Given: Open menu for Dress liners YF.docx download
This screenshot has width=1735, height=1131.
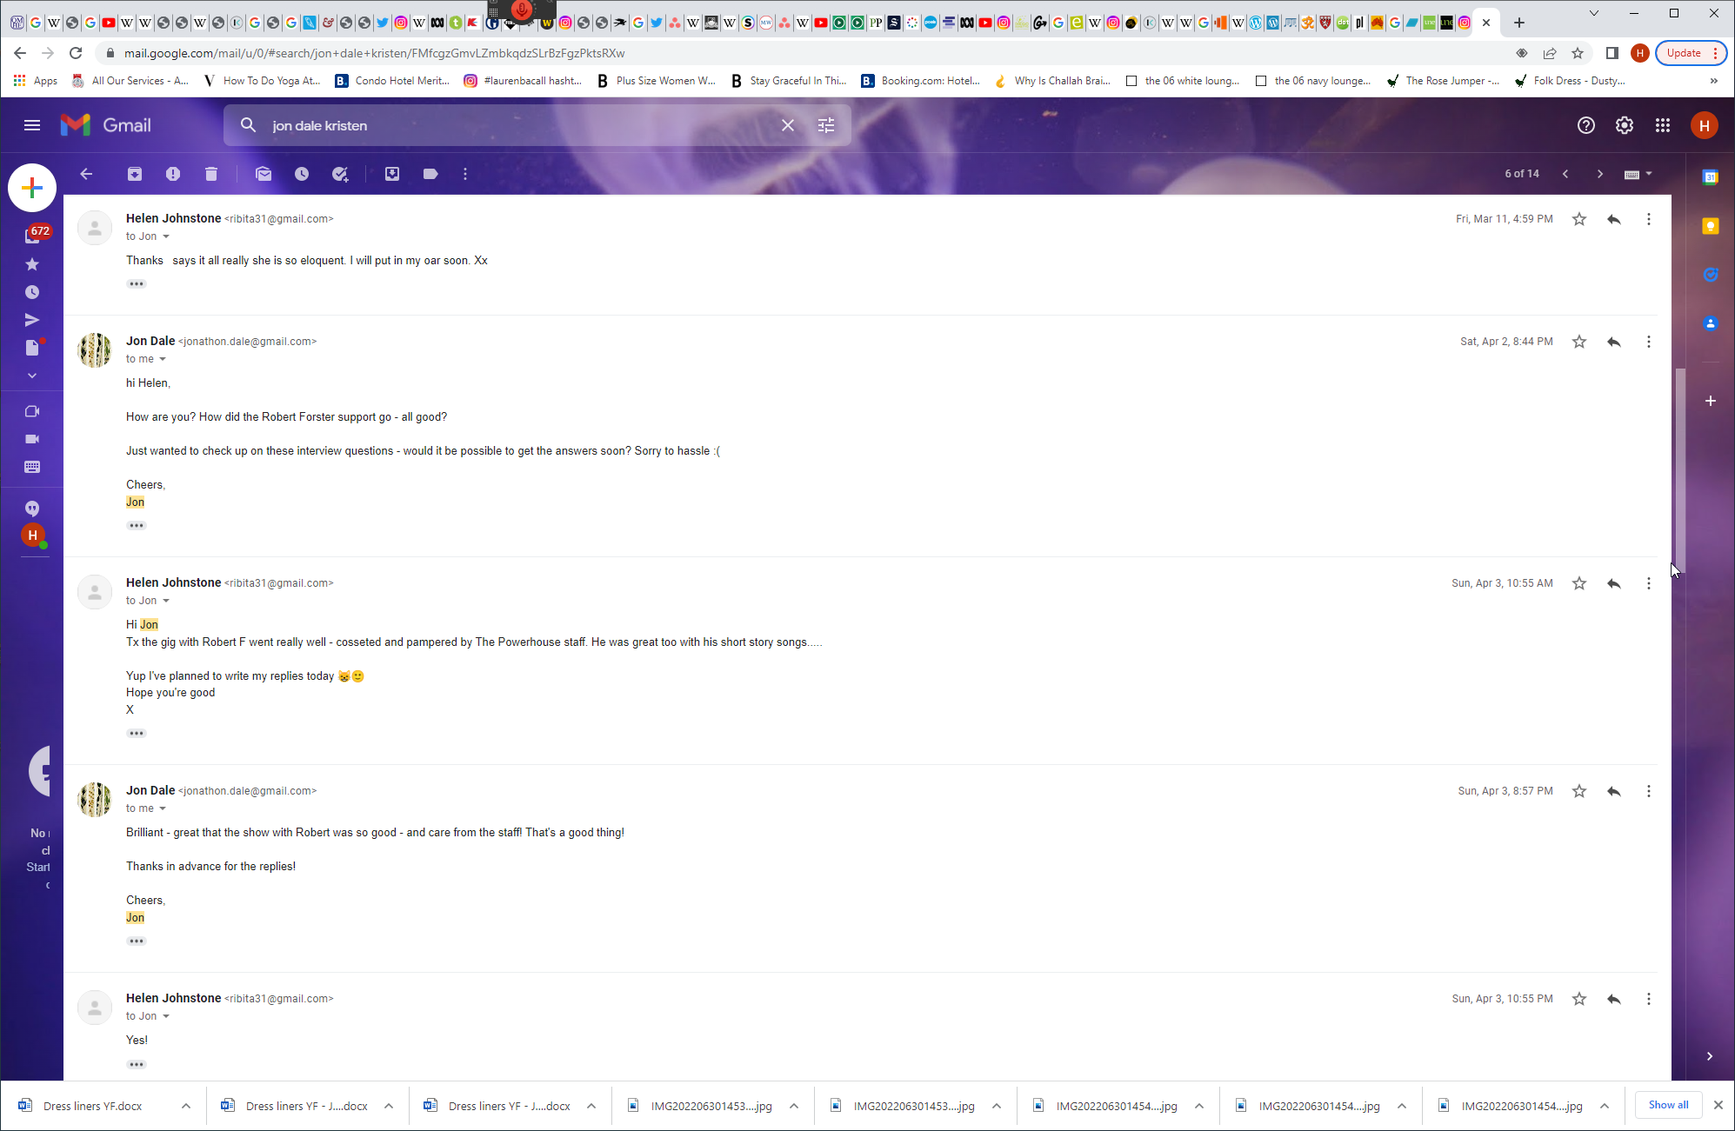Looking at the screenshot, I should 186,1106.
